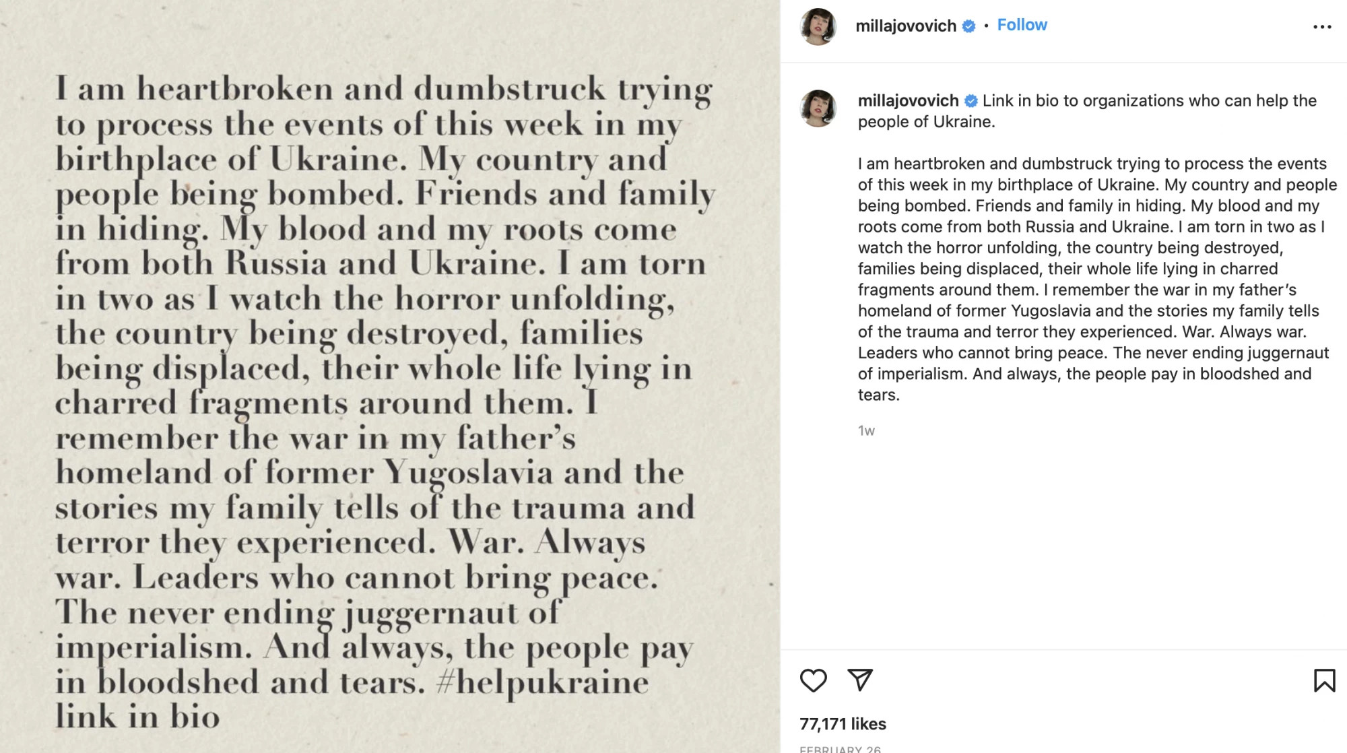Open the avatar next to the caption
Image resolution: width=1347 pixels, height=753 pixels.
coord(818,108)
